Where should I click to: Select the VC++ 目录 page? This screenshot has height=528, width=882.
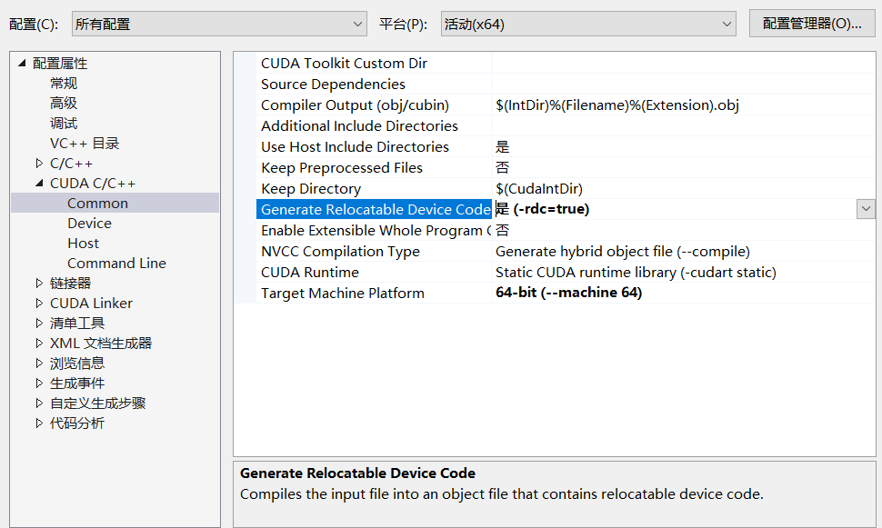(85, 144)
